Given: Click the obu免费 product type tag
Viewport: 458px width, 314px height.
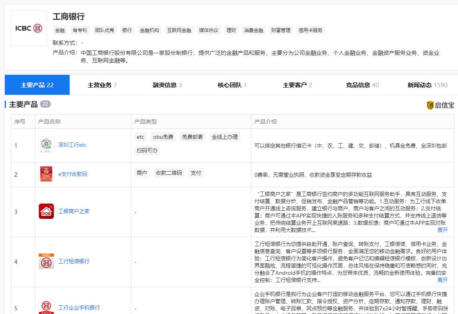Looking at the screenshot, I should point(163,137).
